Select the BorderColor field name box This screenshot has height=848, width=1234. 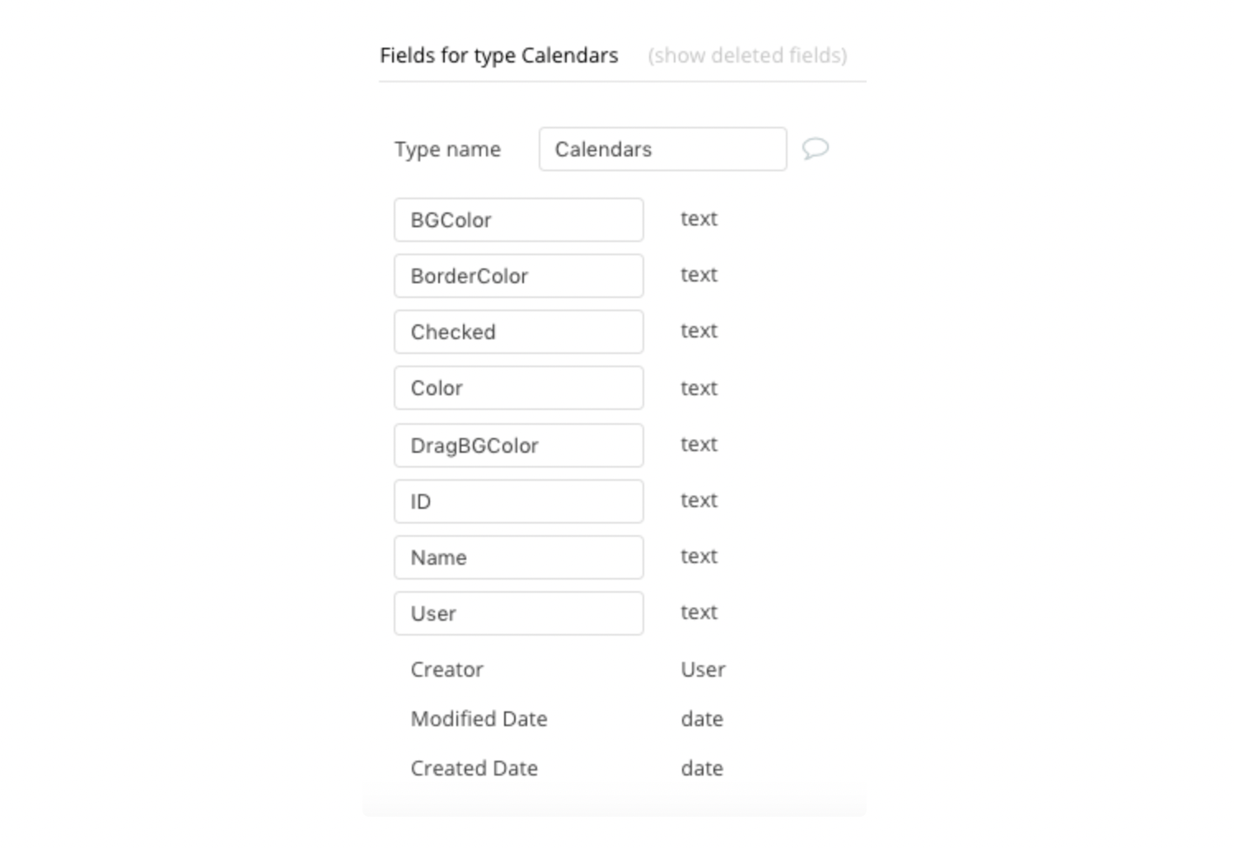(518, 276)
